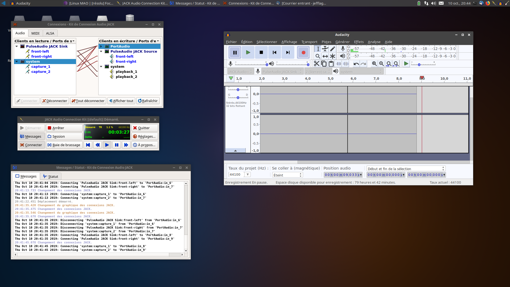Open the project rate 44100 dropdown

click(248, 175)
